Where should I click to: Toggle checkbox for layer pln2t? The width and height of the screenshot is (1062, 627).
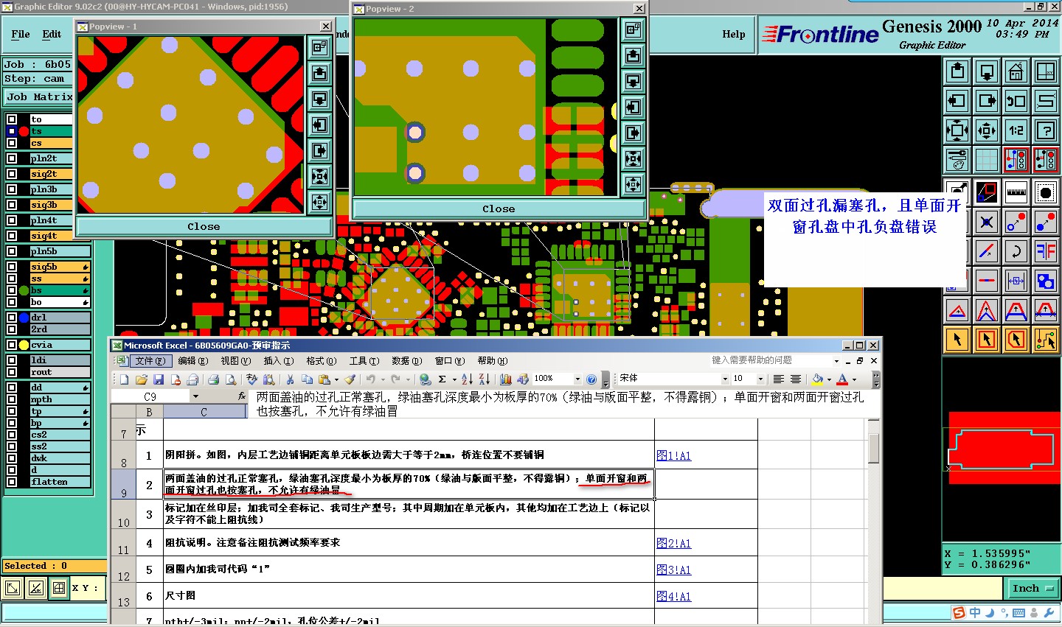coord(12,158)
